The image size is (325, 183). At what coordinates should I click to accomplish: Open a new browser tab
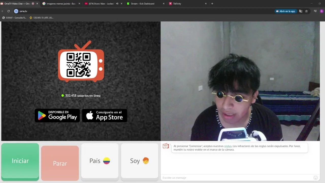pyautogui.click(x=212, y=4)
